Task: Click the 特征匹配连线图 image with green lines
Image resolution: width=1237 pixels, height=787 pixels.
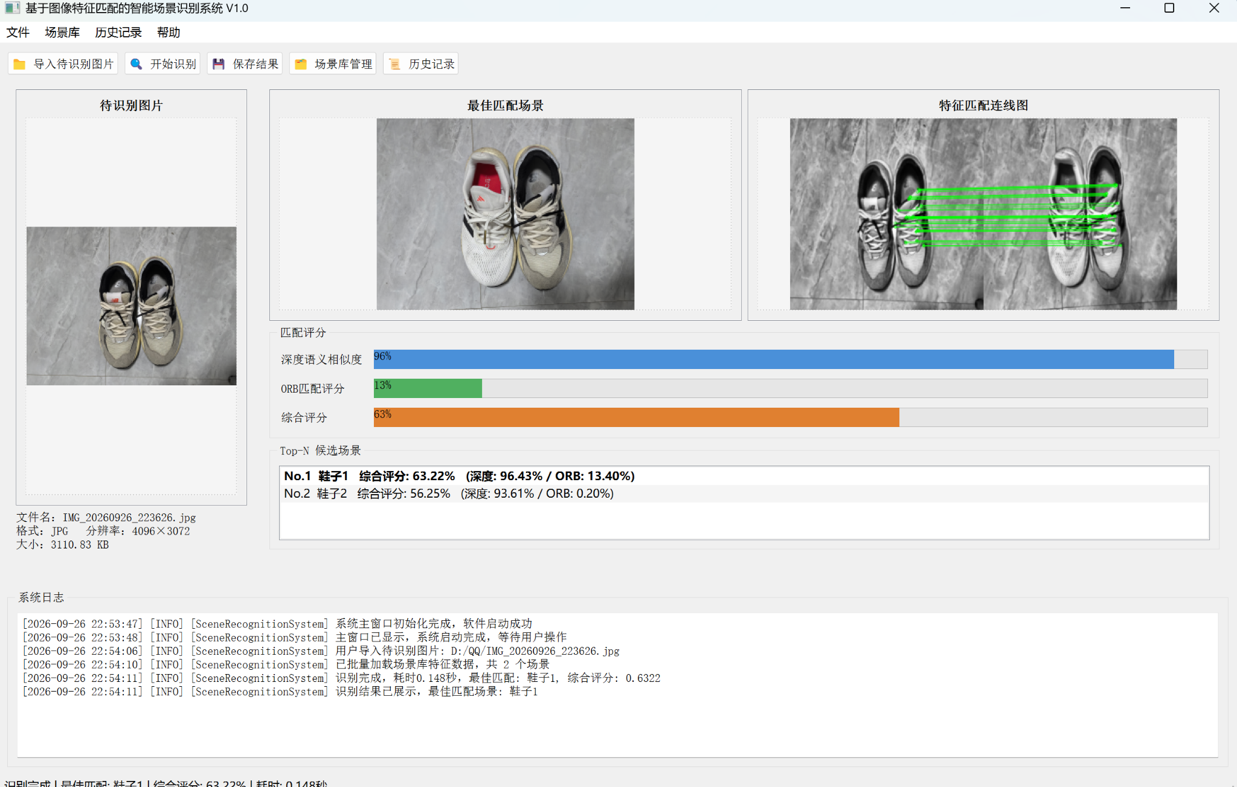Action: click(x=983, y=214)
